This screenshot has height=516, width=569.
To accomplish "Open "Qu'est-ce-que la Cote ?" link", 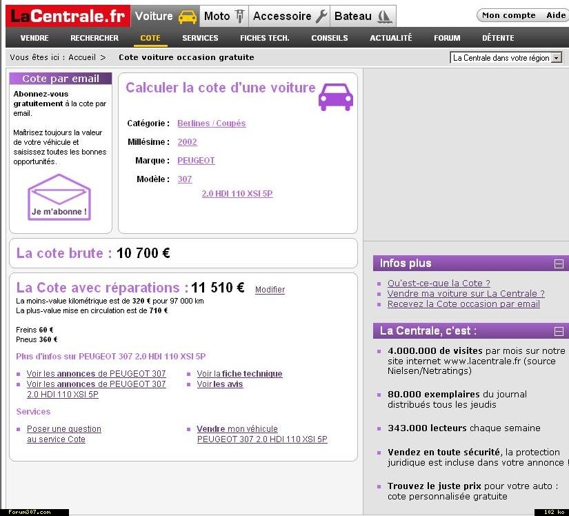I will (439, 283).
